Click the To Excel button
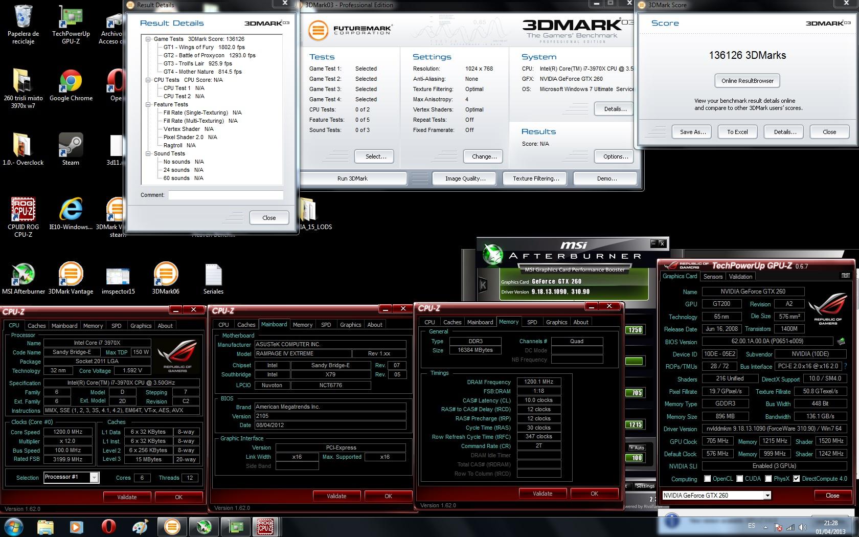 [737, 132]
